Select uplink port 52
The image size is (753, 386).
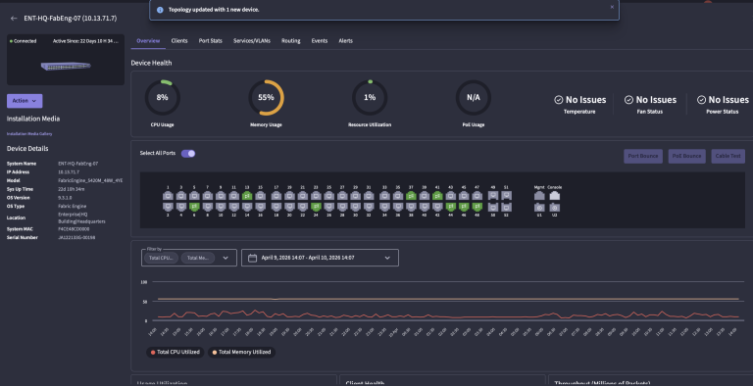pos(506,207)
